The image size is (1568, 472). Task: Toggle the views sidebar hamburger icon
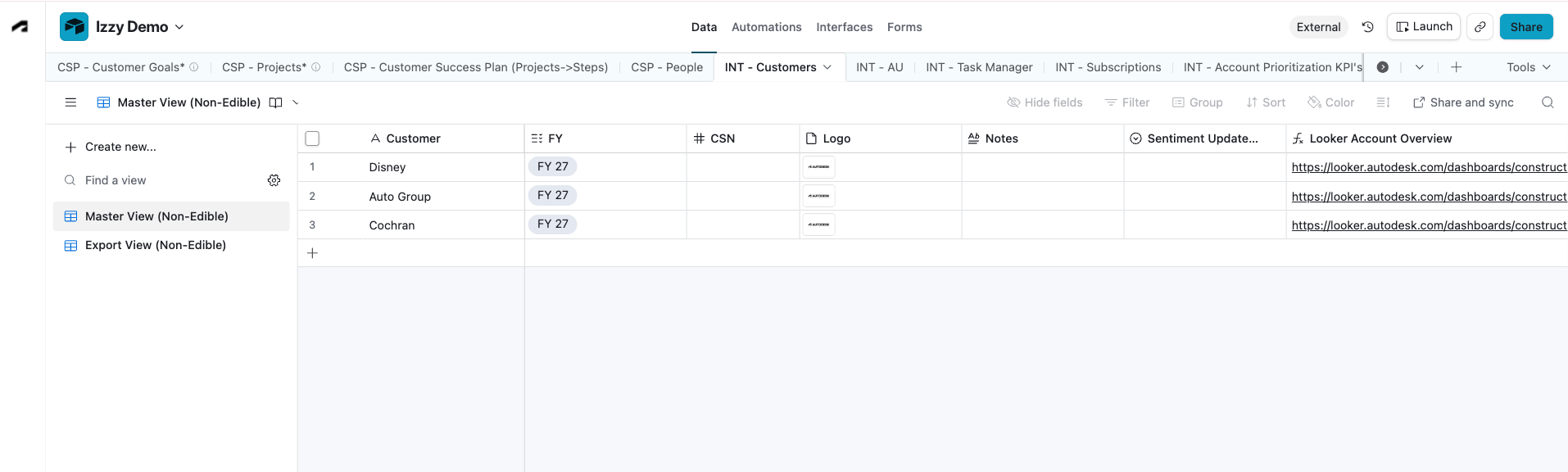coord(70,102)
